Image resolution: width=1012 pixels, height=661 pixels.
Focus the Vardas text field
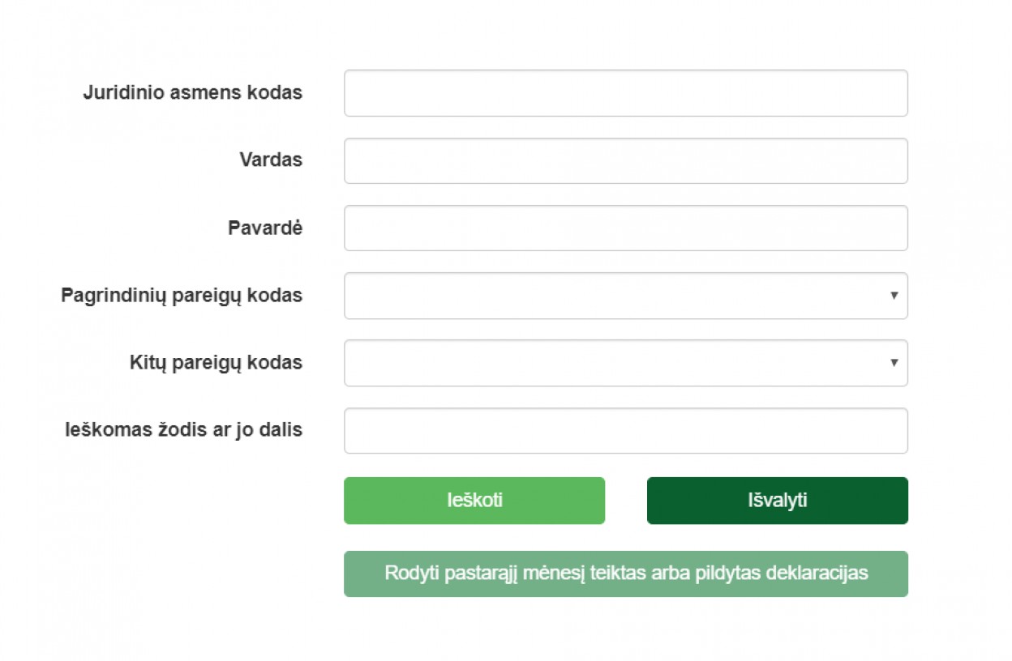pos(625,160)
